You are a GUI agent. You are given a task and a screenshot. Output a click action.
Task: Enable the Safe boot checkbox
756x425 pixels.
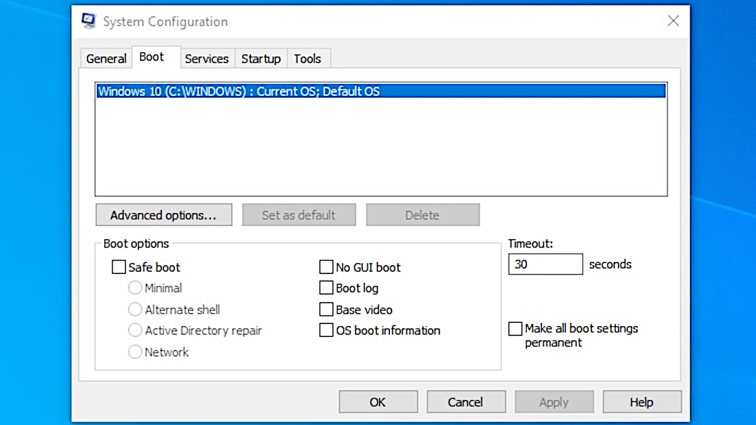click(119, 267)
